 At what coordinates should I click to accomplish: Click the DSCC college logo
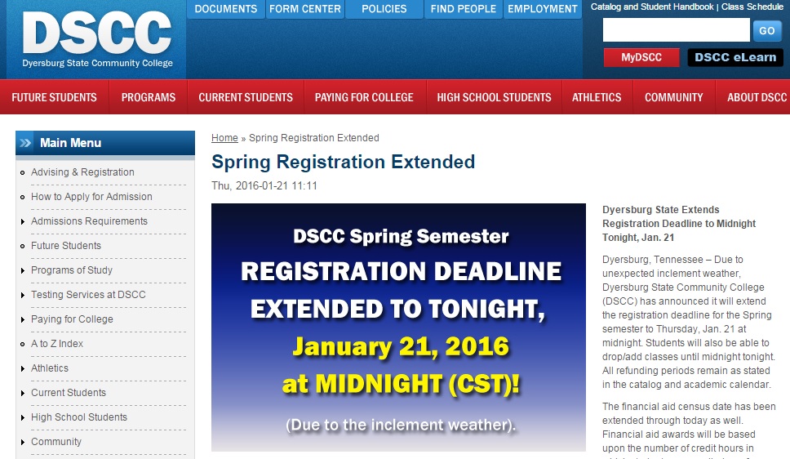(97, 39)
